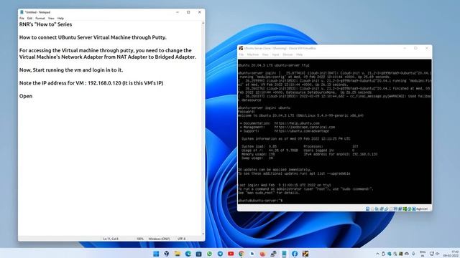Launch Microsoft Edge from the taskbar
460x258 pixels.
(x=188, y=254)
